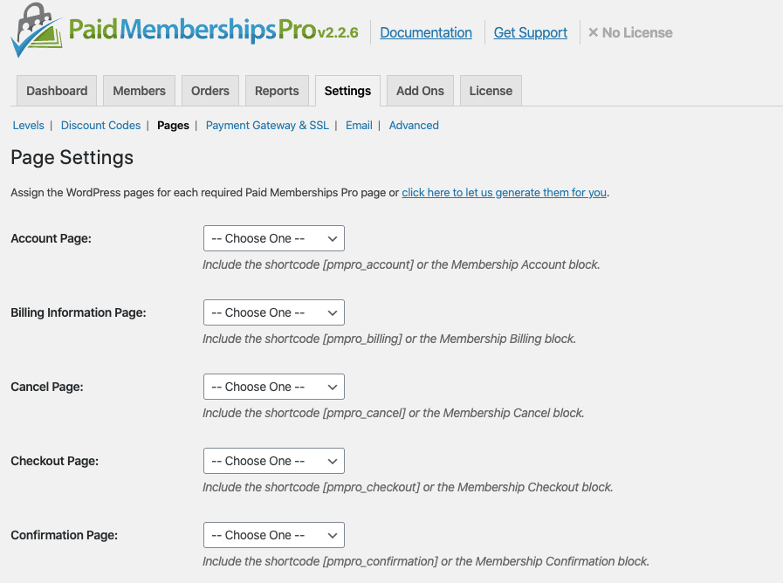Click the Get Support link
The image size is (783, 583).
tap(531, 33)
